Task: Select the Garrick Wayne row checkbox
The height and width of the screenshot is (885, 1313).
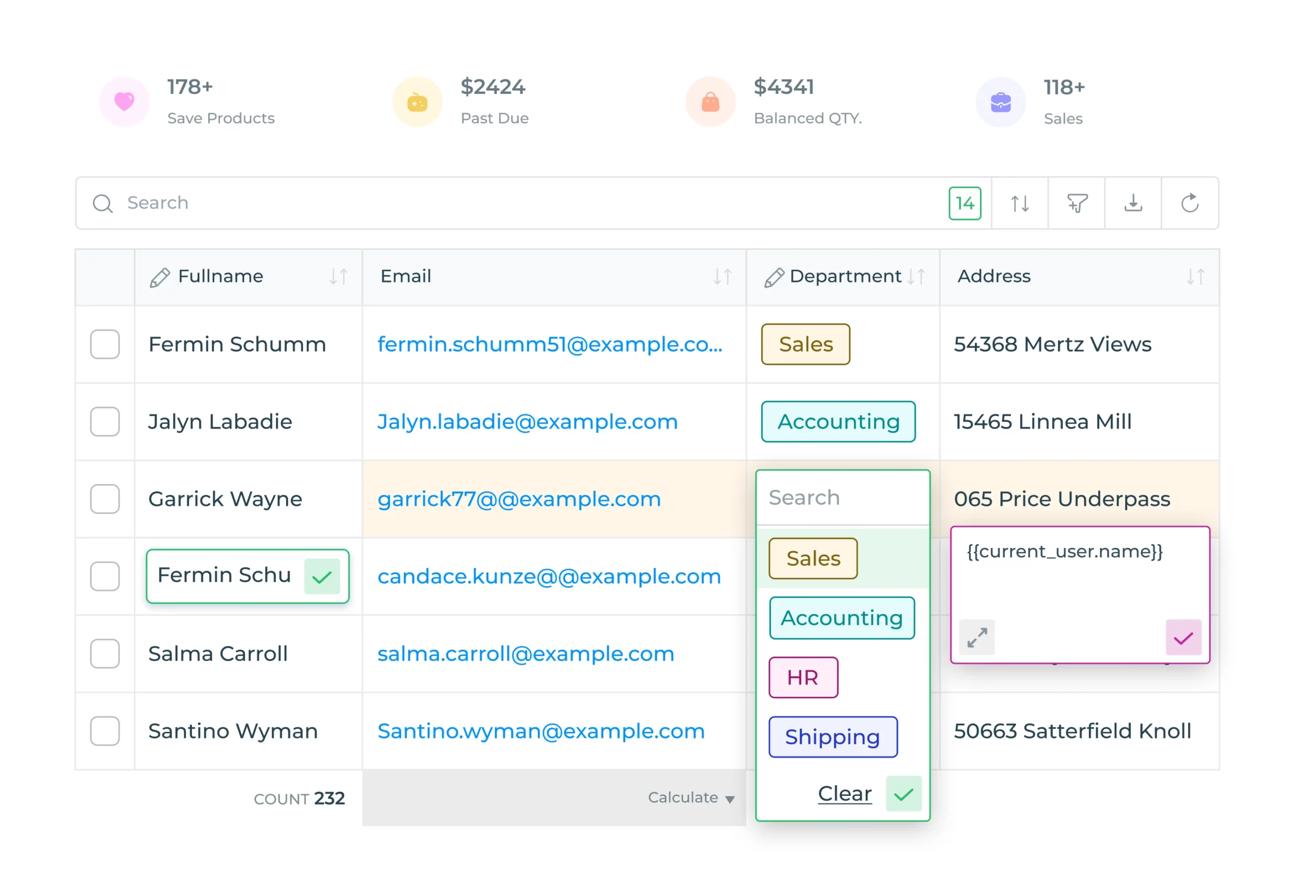Action: tap(105, 499)
